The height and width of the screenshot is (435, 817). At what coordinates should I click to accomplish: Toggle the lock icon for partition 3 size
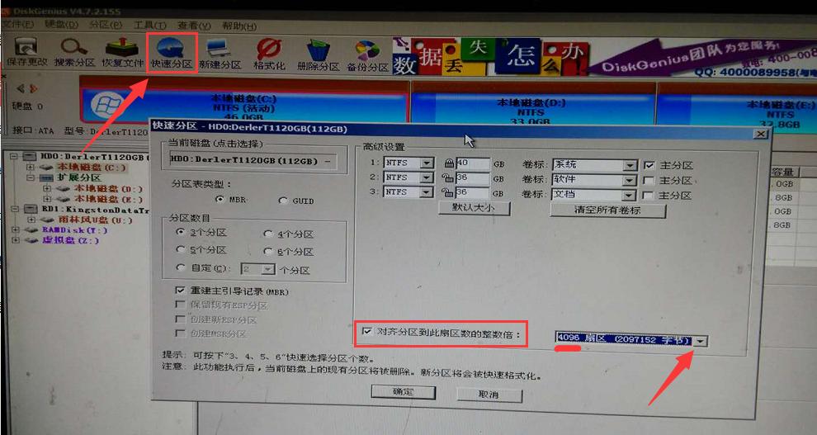tap(448, 192)
